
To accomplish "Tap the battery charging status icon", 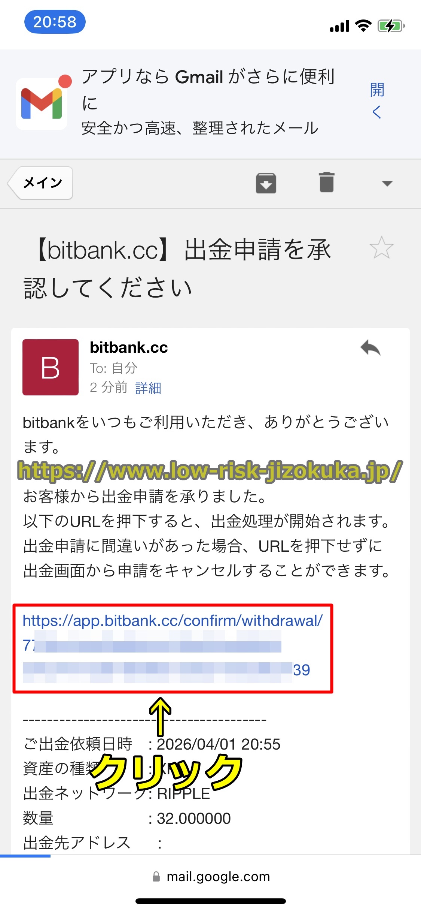I will (x=391, y=26).
